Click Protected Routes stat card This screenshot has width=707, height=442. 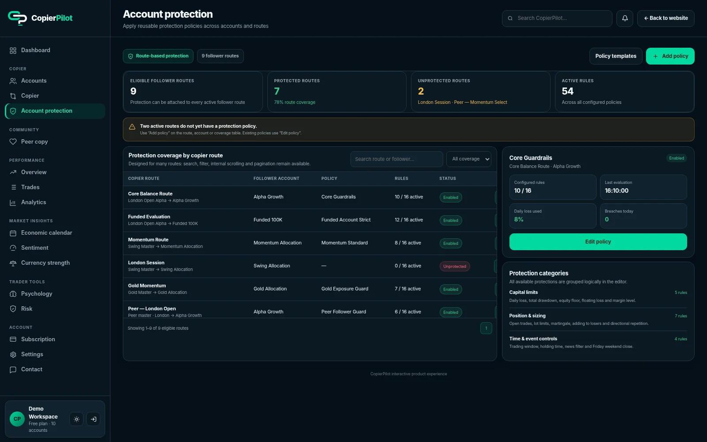pyautogui.click(x=337, y=91)
